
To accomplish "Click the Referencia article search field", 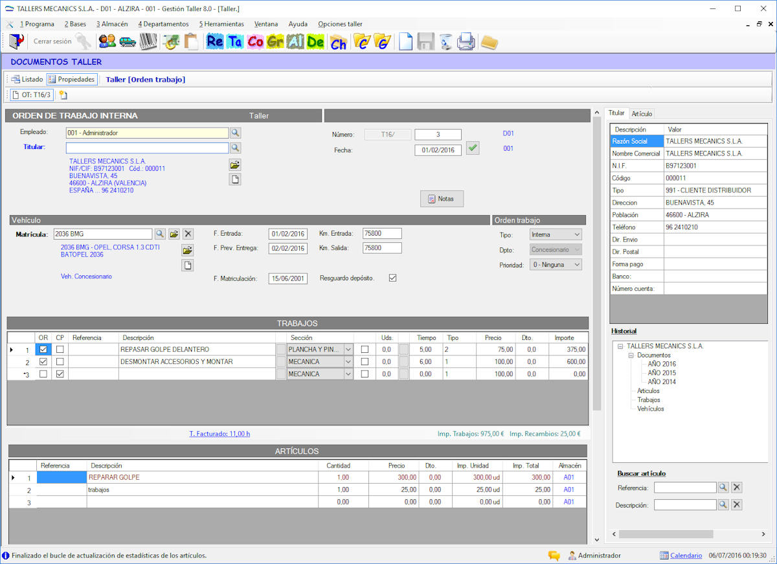I will pos(685,487).
